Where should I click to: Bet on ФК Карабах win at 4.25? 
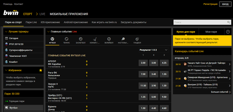(164, 63)
